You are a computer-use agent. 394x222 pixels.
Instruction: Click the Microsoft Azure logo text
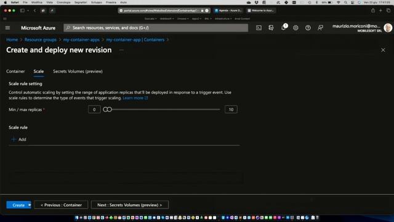38,28
